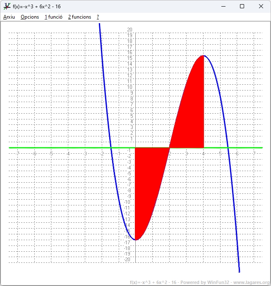271x286 pixels.
Task: Click the blue curve's local maximum peak
Action: point(204,56)
